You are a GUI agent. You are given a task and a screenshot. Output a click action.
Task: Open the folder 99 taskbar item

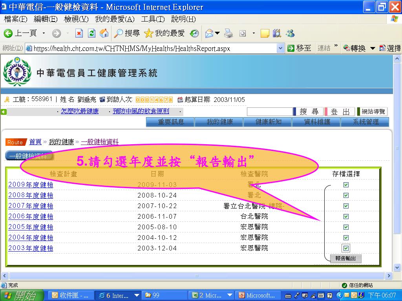coord(164,296)
